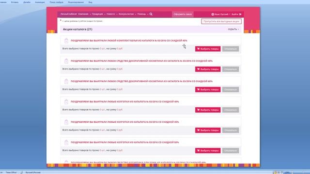
Task: Collapse Акции каталога using the скрыть toggle
Action: [x=233, y=29]
